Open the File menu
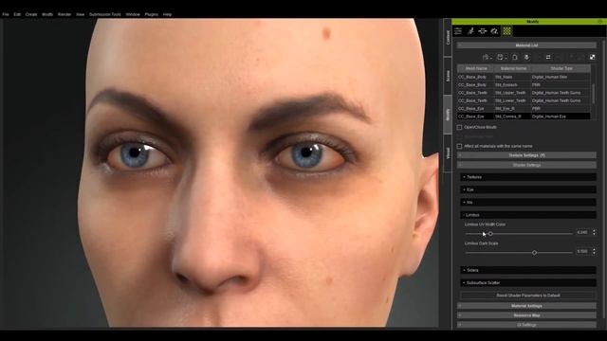This screenshot has width=607, height=341. click(x=6, y=14)
